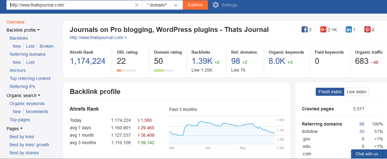Click the Ahrefs Rank line chart
Screen dimensions: 387x159
point(222,130)
